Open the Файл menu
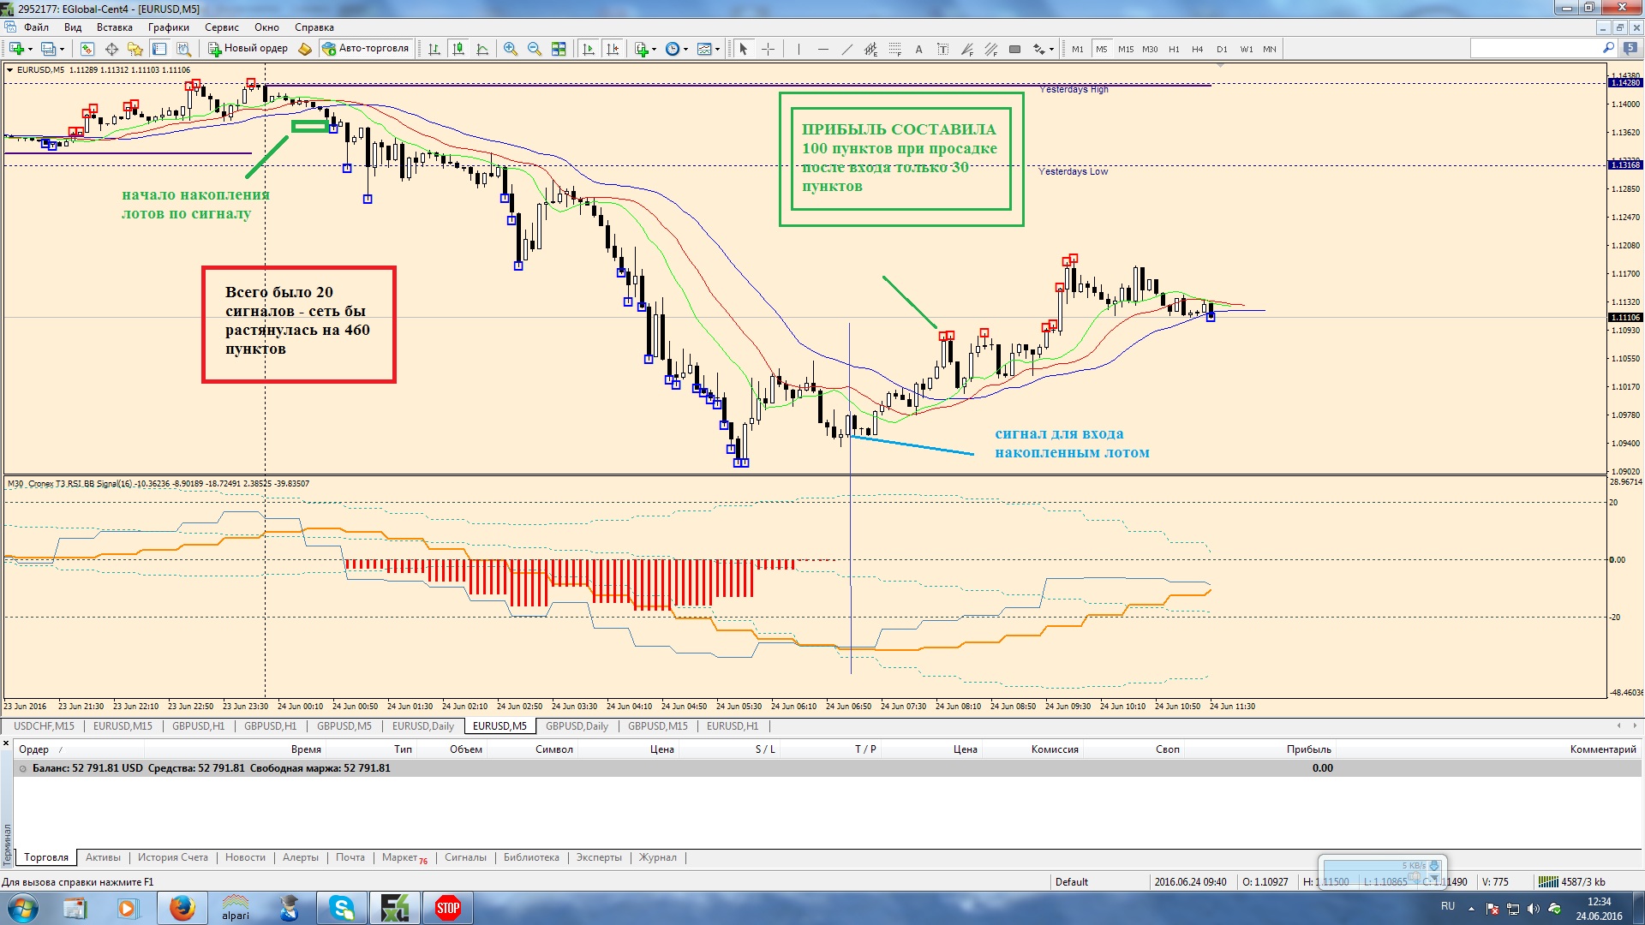 (36, 27)
